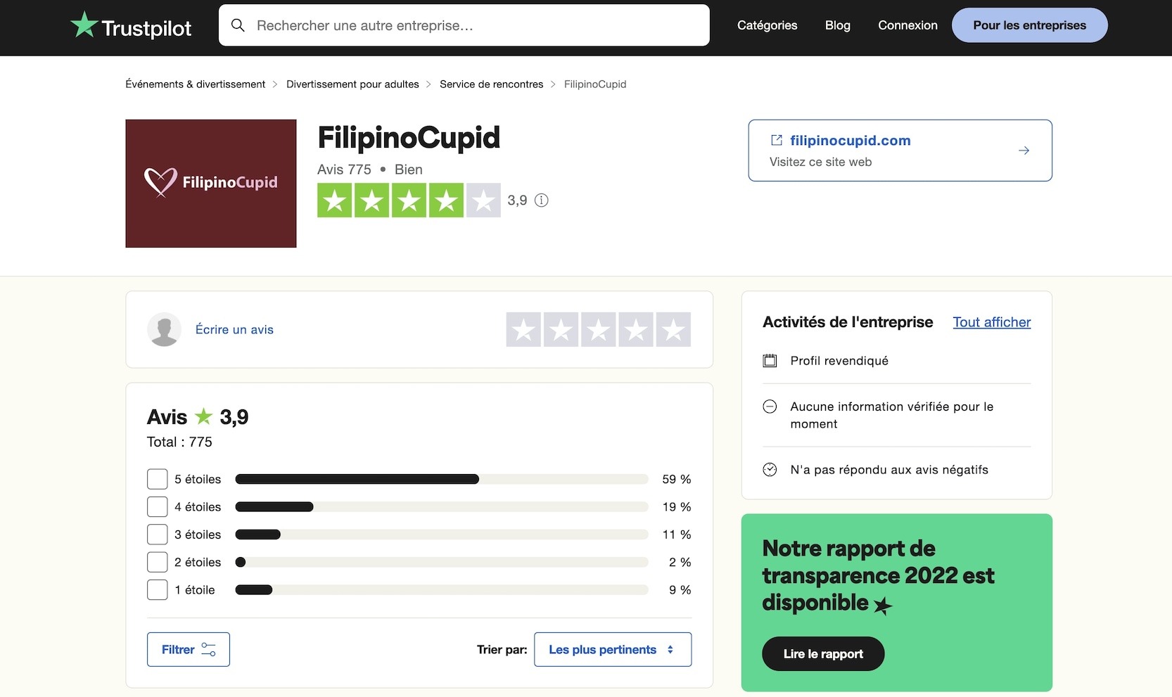Click the arrow icon to visit the website

point(1024,150)
